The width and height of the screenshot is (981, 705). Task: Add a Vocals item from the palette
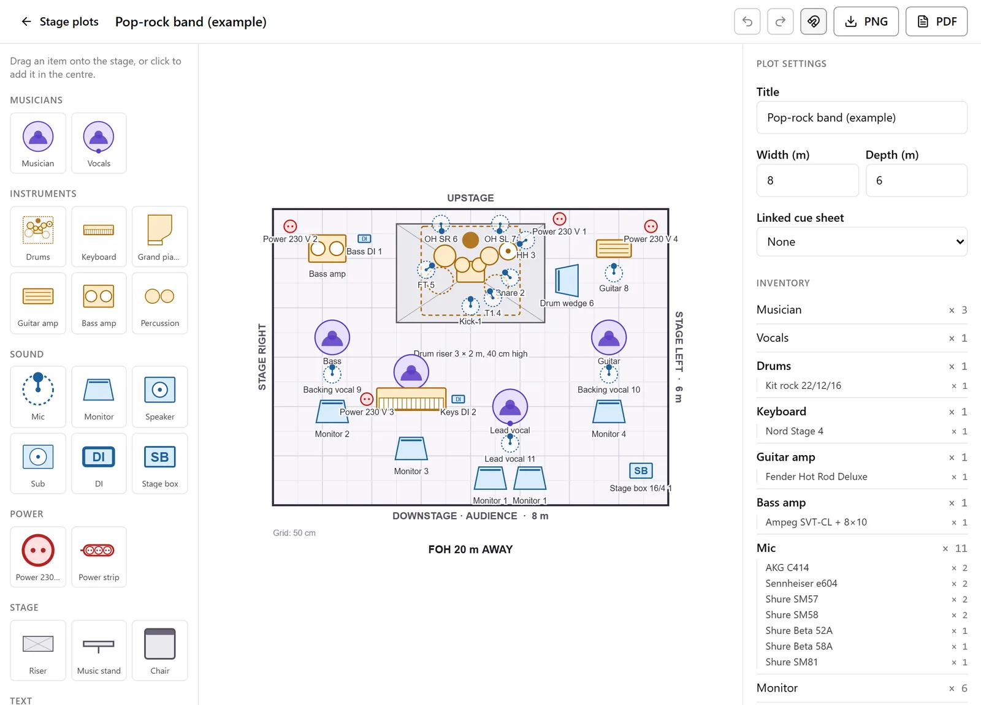coord(99,143)
